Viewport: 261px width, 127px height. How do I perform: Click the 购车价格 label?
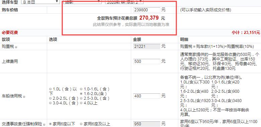(x=10, y=10)
